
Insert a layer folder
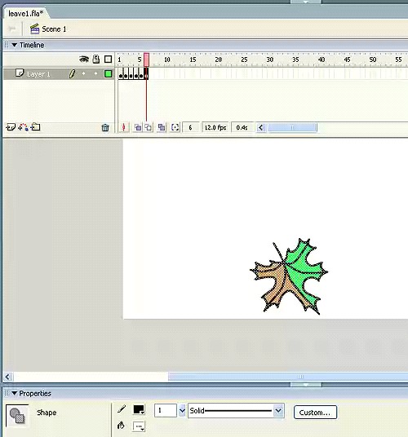point(35,127)
